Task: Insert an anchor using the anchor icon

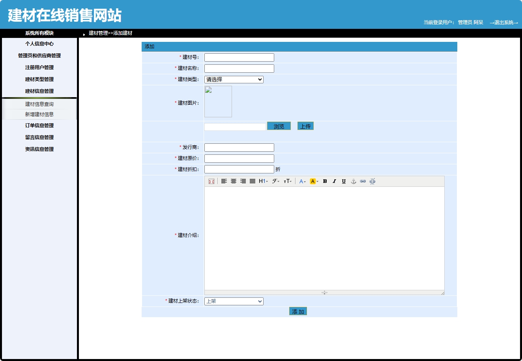Action: click(353, 181)
